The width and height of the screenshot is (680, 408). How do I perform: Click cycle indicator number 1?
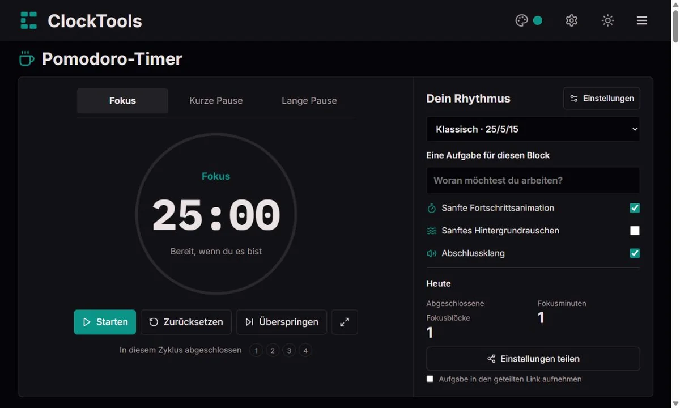256,350
